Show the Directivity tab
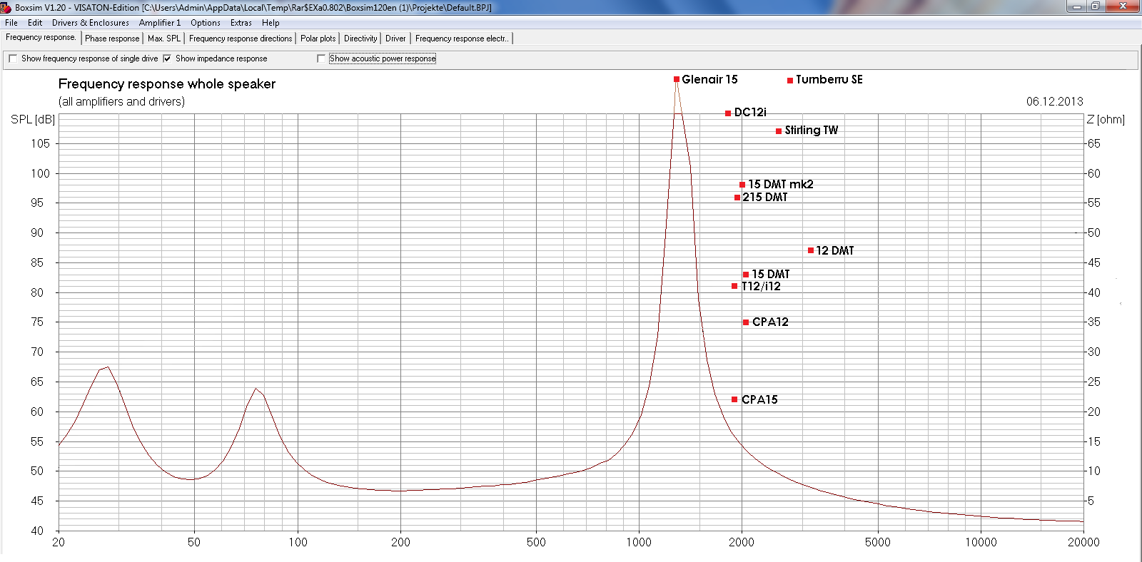 pos(360,39)
